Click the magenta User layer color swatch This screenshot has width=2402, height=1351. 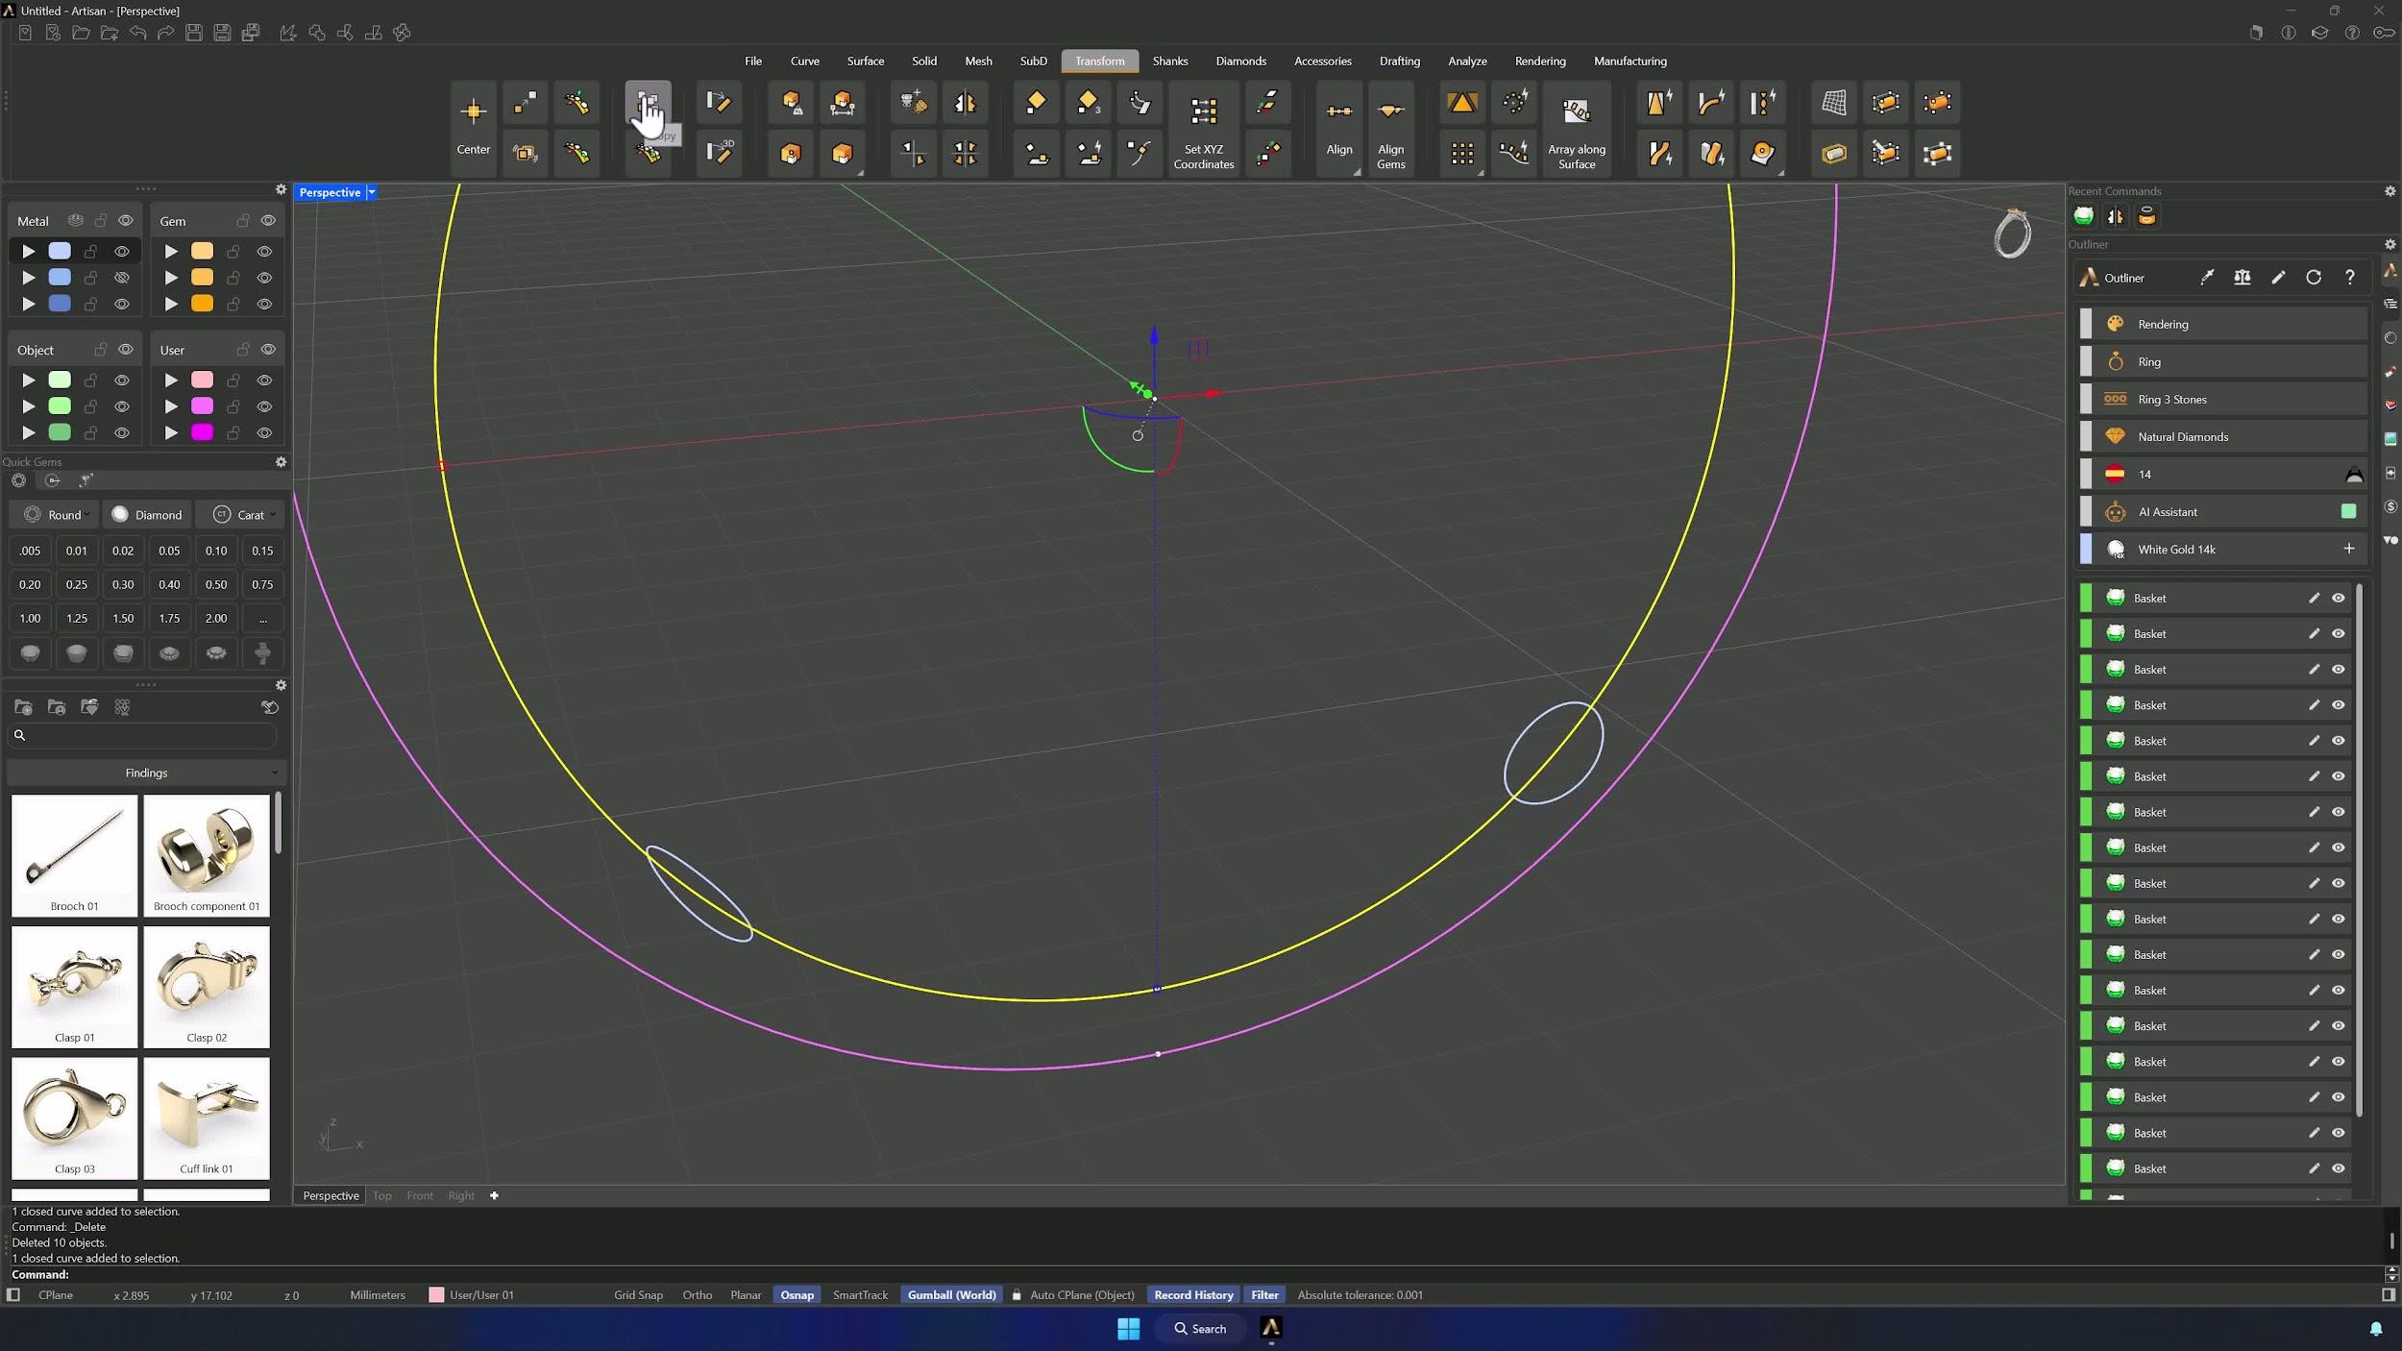(x=202, y=432)
